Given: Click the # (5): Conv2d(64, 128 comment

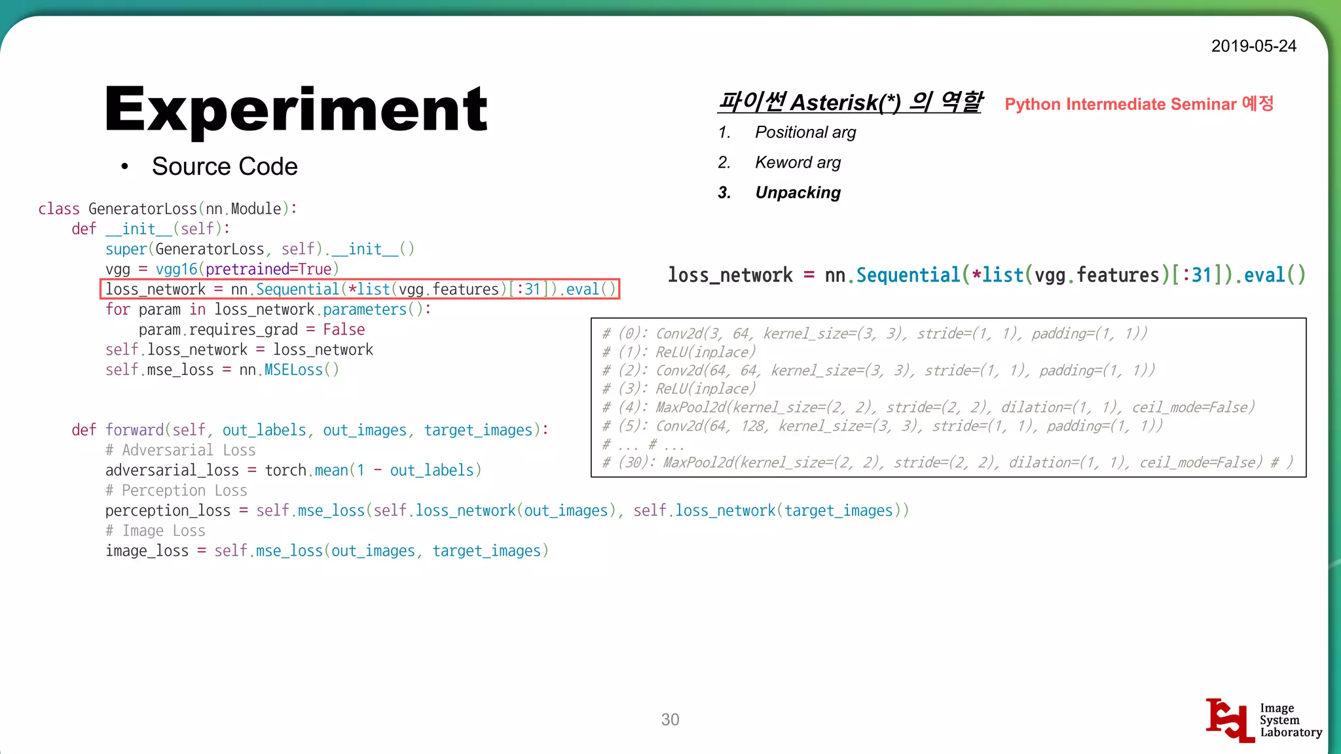Looking at the screenshot, I should point(883,426).
